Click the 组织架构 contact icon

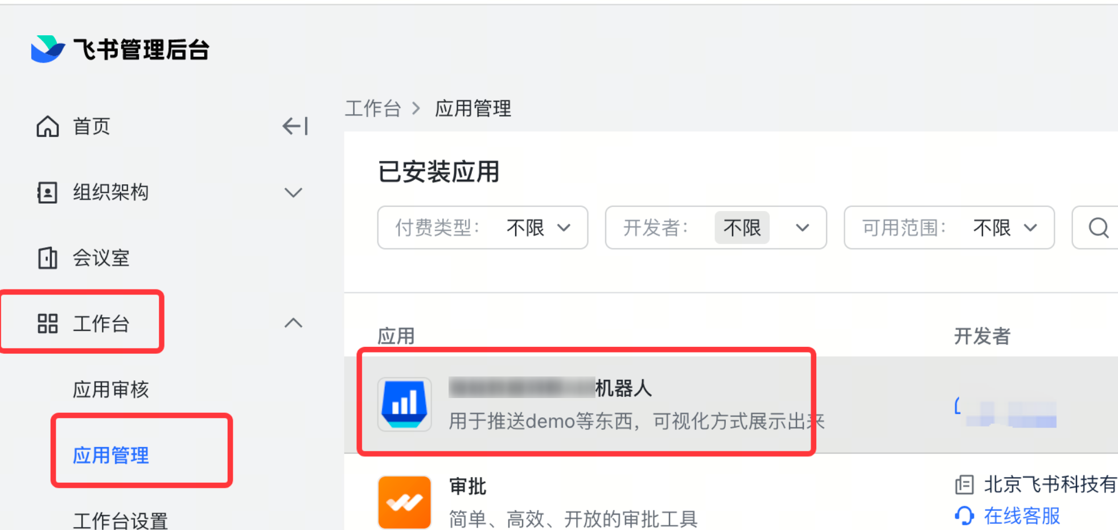47,192
